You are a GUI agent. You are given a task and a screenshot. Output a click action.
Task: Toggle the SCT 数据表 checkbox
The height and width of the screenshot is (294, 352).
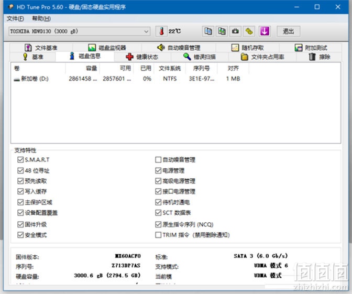click(x=158, y=213)
